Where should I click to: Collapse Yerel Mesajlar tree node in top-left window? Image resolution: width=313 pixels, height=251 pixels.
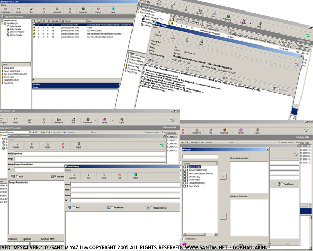(3, 24)
